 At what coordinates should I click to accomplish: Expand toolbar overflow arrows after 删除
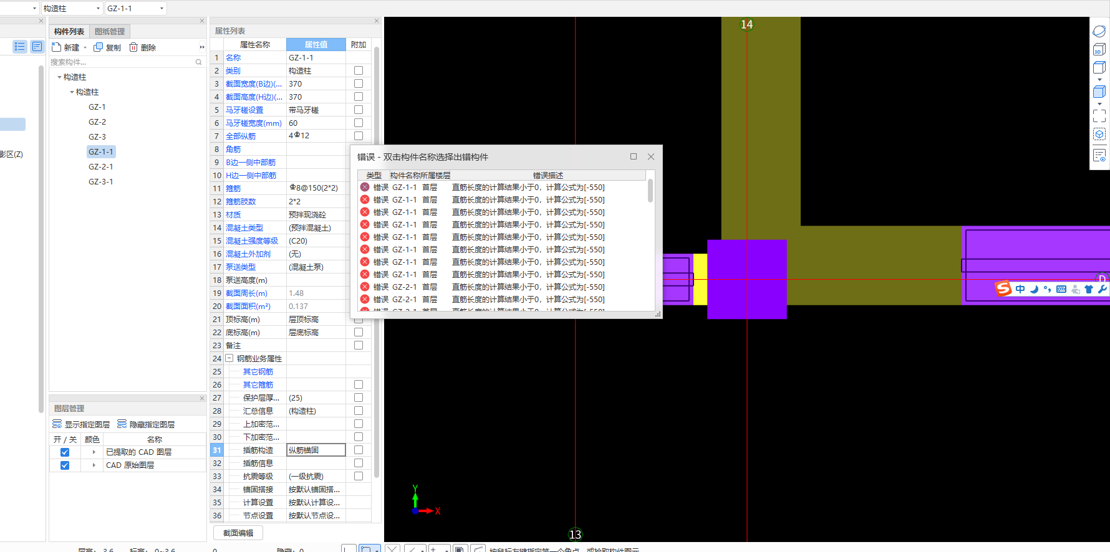coord(201,47)
